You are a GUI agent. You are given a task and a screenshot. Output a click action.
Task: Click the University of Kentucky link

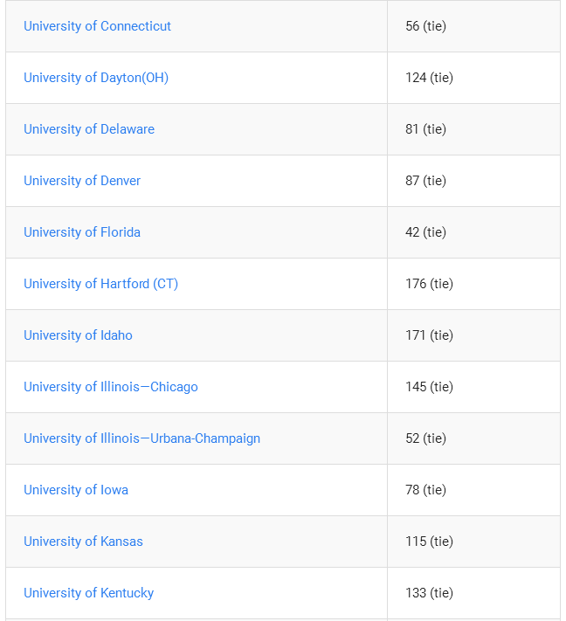pos(88,592)
